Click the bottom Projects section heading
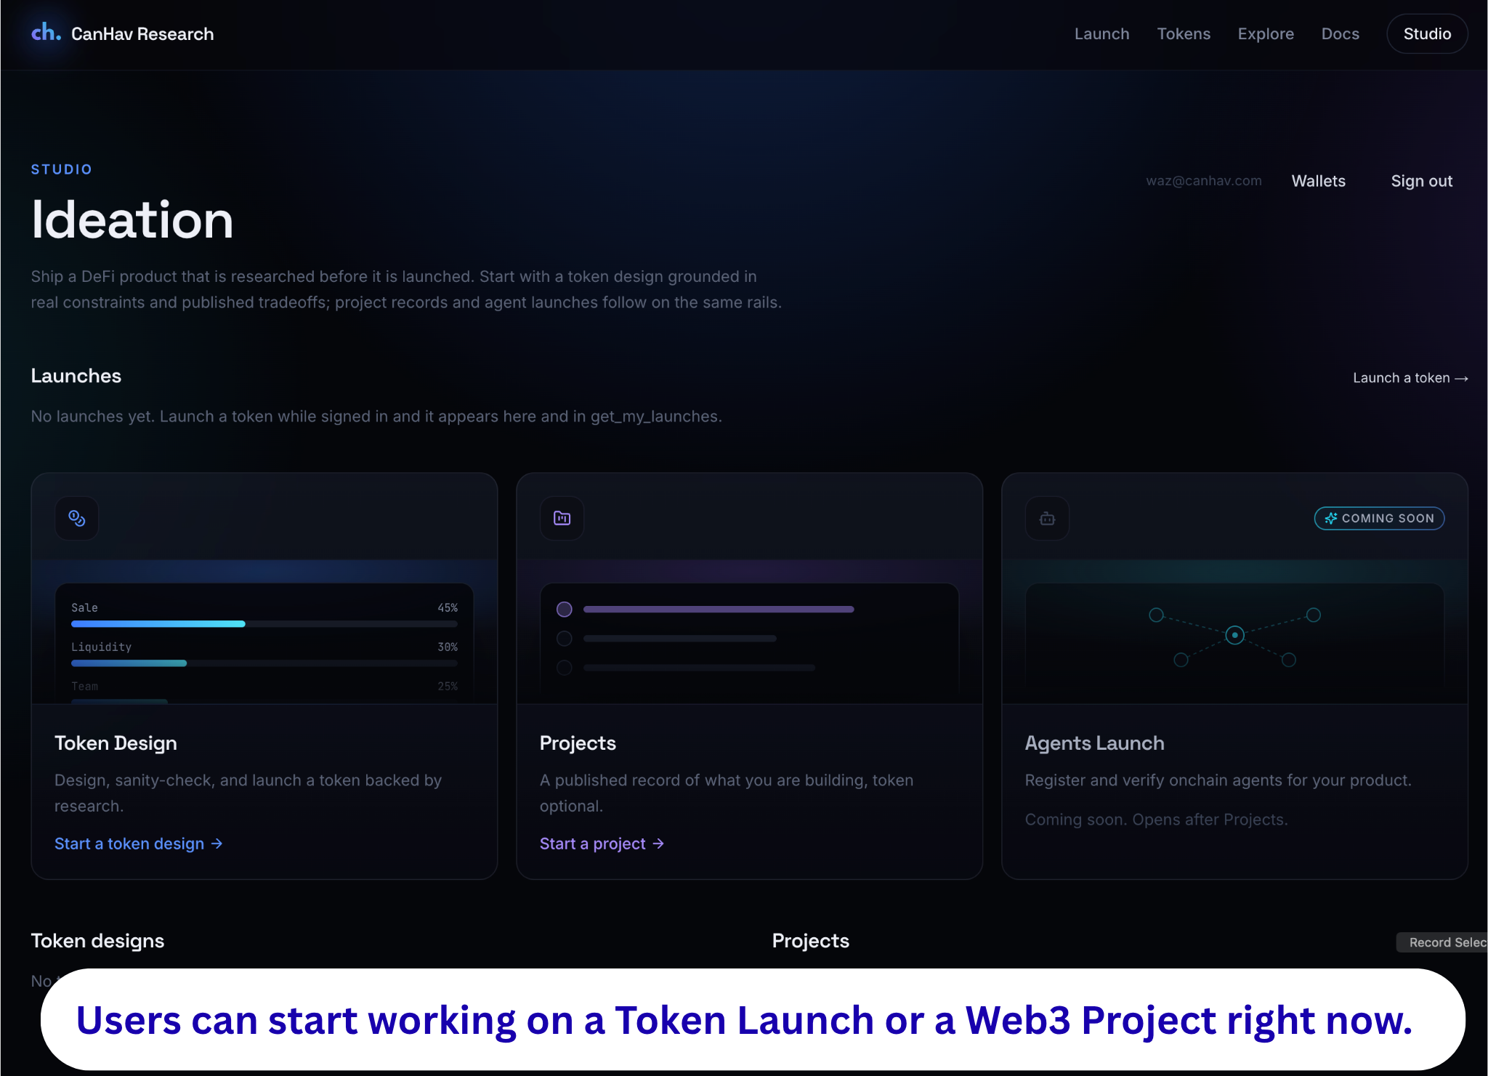Image resolution: width=1488 pixels, height=1076 pixels. [810, 941]
